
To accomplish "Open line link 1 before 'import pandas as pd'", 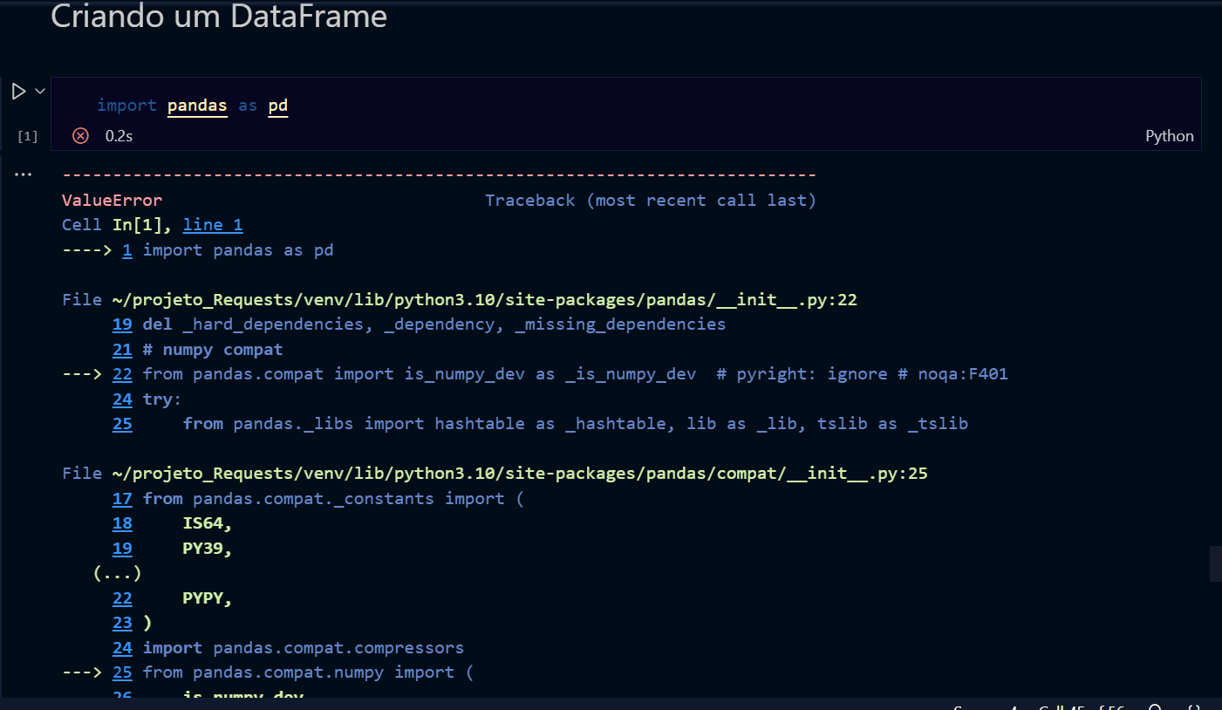I will click(127, 250).
